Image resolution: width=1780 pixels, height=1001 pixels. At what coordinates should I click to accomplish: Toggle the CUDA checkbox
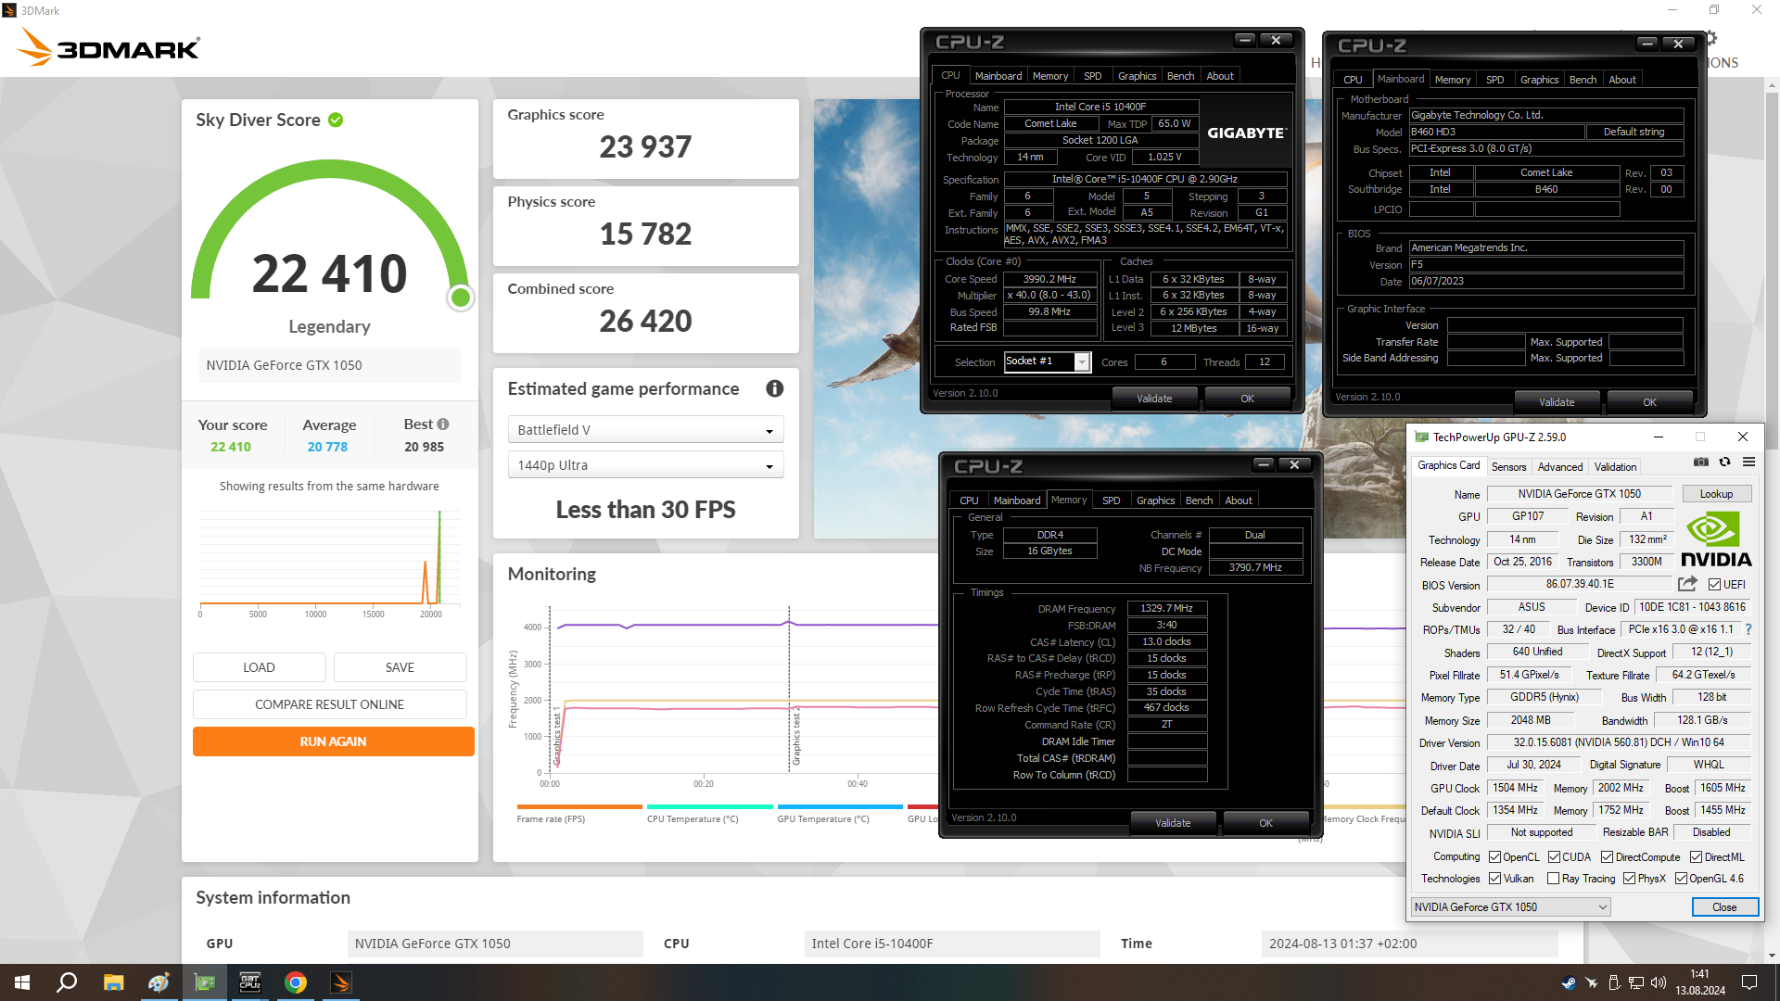click(1554, 857)
